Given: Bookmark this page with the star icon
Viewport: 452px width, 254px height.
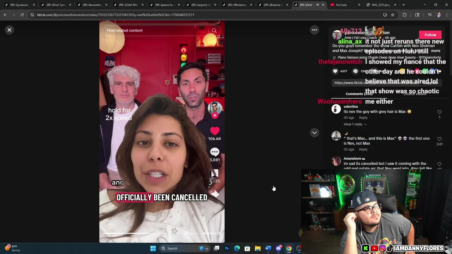Looking at the screenshot, I should tap(392, 15).
